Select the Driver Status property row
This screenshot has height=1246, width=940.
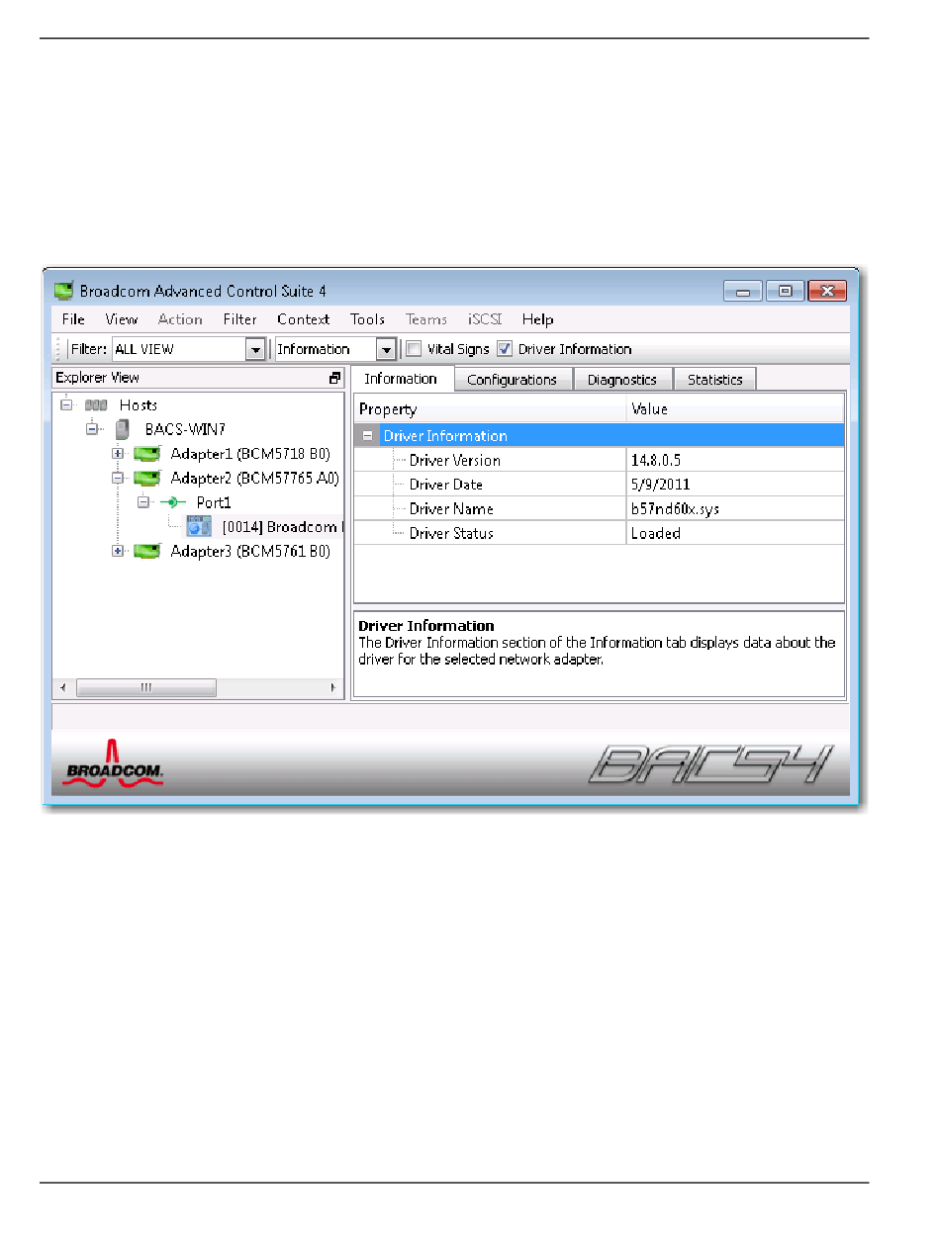pyautogui.click(x=599, y=533)
